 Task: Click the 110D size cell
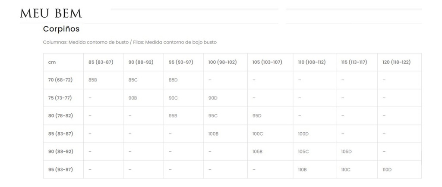[387, 170]
